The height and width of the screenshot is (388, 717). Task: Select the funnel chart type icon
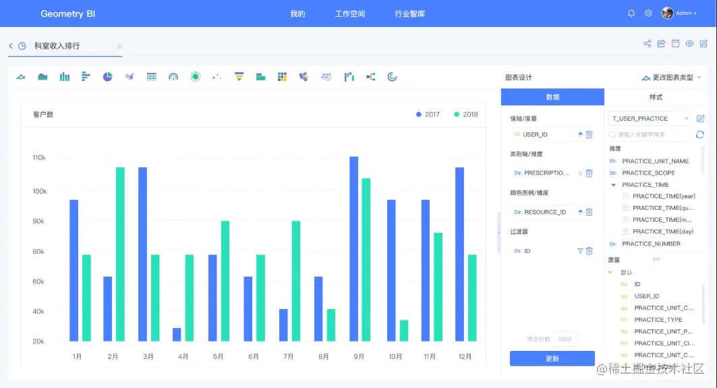point(239,77)
